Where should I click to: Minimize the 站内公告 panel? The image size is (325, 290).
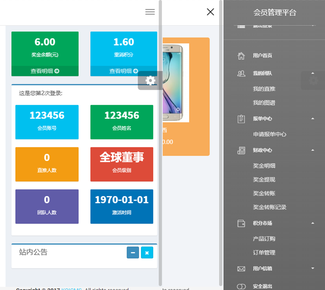133,253
